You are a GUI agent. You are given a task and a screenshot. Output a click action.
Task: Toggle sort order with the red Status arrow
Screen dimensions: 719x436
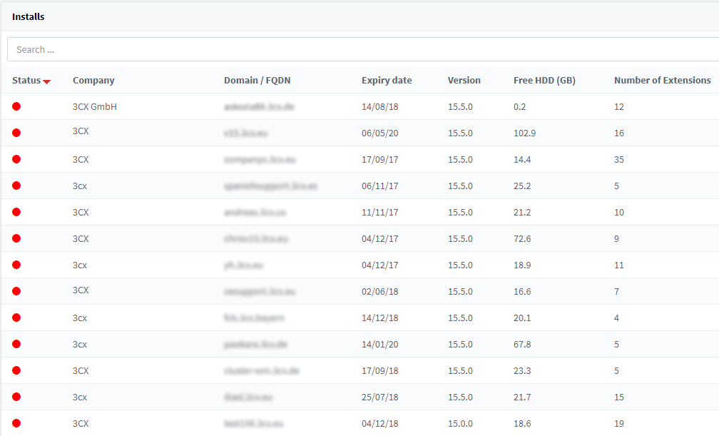tap(47, 81)
